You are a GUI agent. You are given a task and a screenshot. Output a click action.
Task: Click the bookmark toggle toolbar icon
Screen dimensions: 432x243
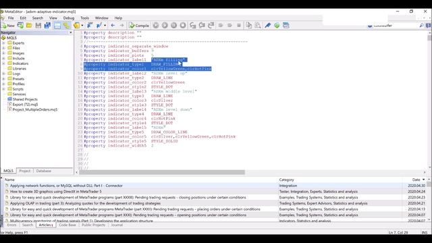[90, 26]
